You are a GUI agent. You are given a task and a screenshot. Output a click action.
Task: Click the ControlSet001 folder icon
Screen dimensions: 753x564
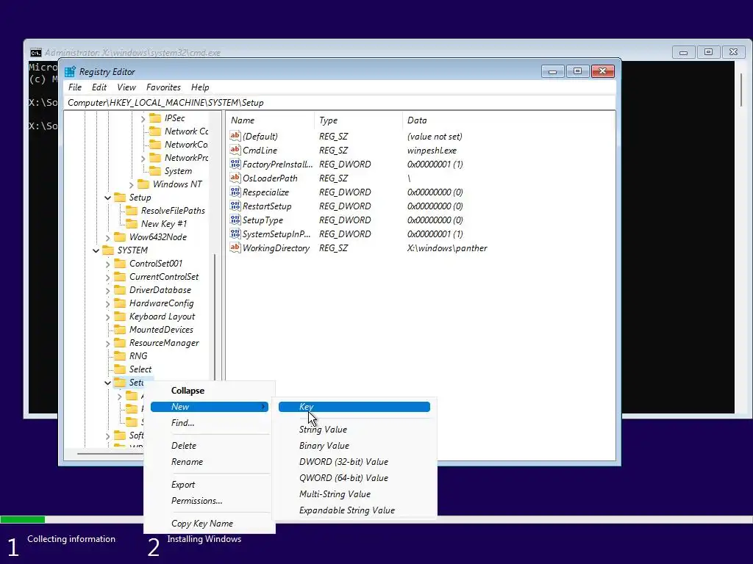[120, 264]
